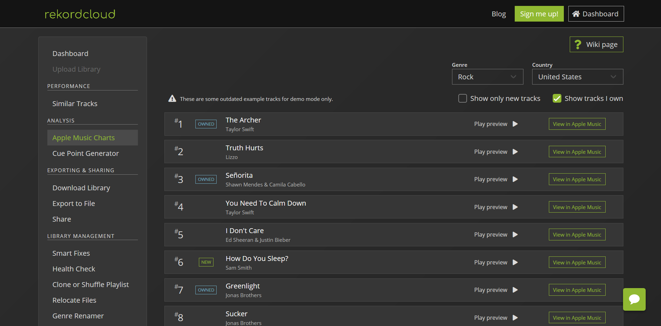Open the chat bubble widget
The width and height of the screenshot is (661, 326).
(x=634, y=299)
